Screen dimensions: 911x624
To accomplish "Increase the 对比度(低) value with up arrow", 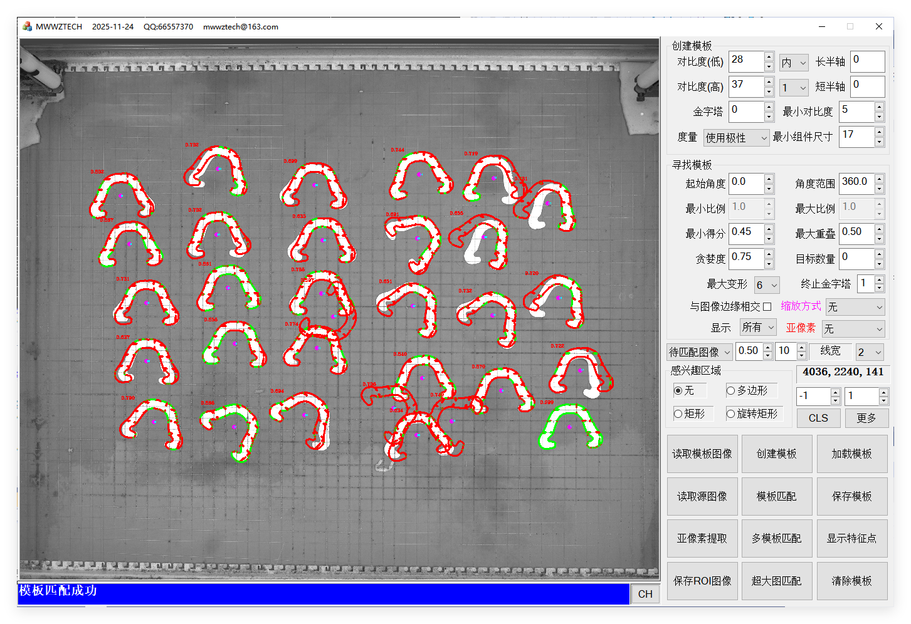I will [769, 57].
